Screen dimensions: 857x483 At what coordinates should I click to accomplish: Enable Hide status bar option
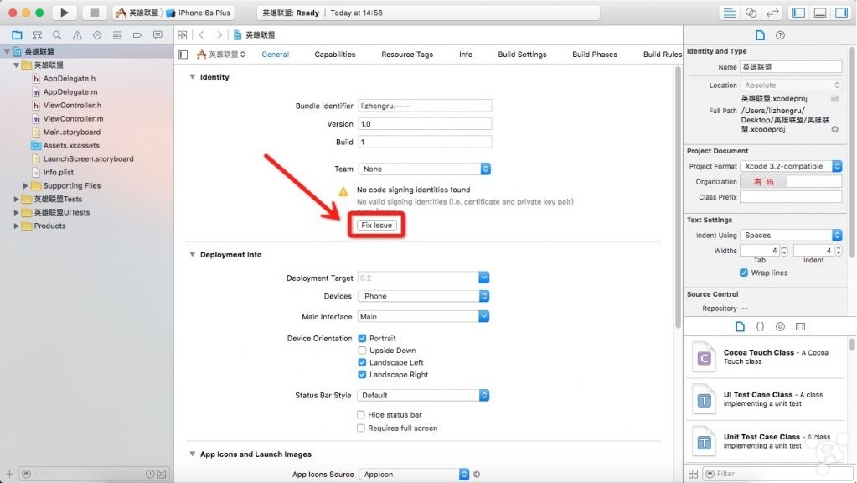coord(361,414)
